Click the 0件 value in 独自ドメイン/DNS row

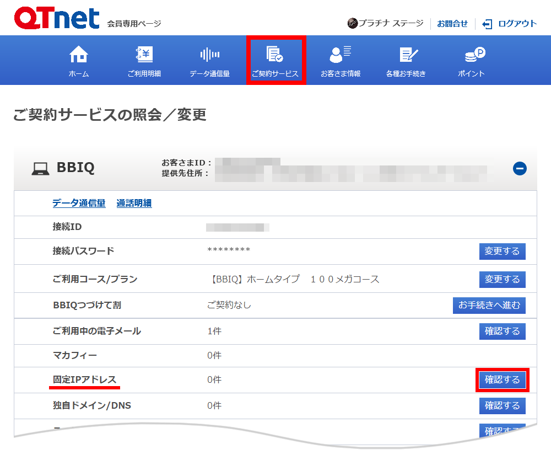click(x=214, y=405)
